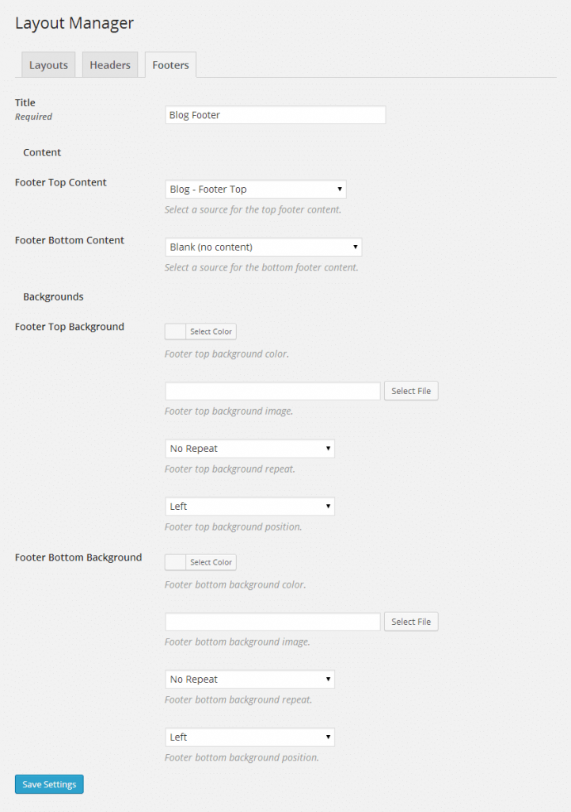Switch to the Headers tab
Viewport: 571px width, 812px height.
pos(109,64)
